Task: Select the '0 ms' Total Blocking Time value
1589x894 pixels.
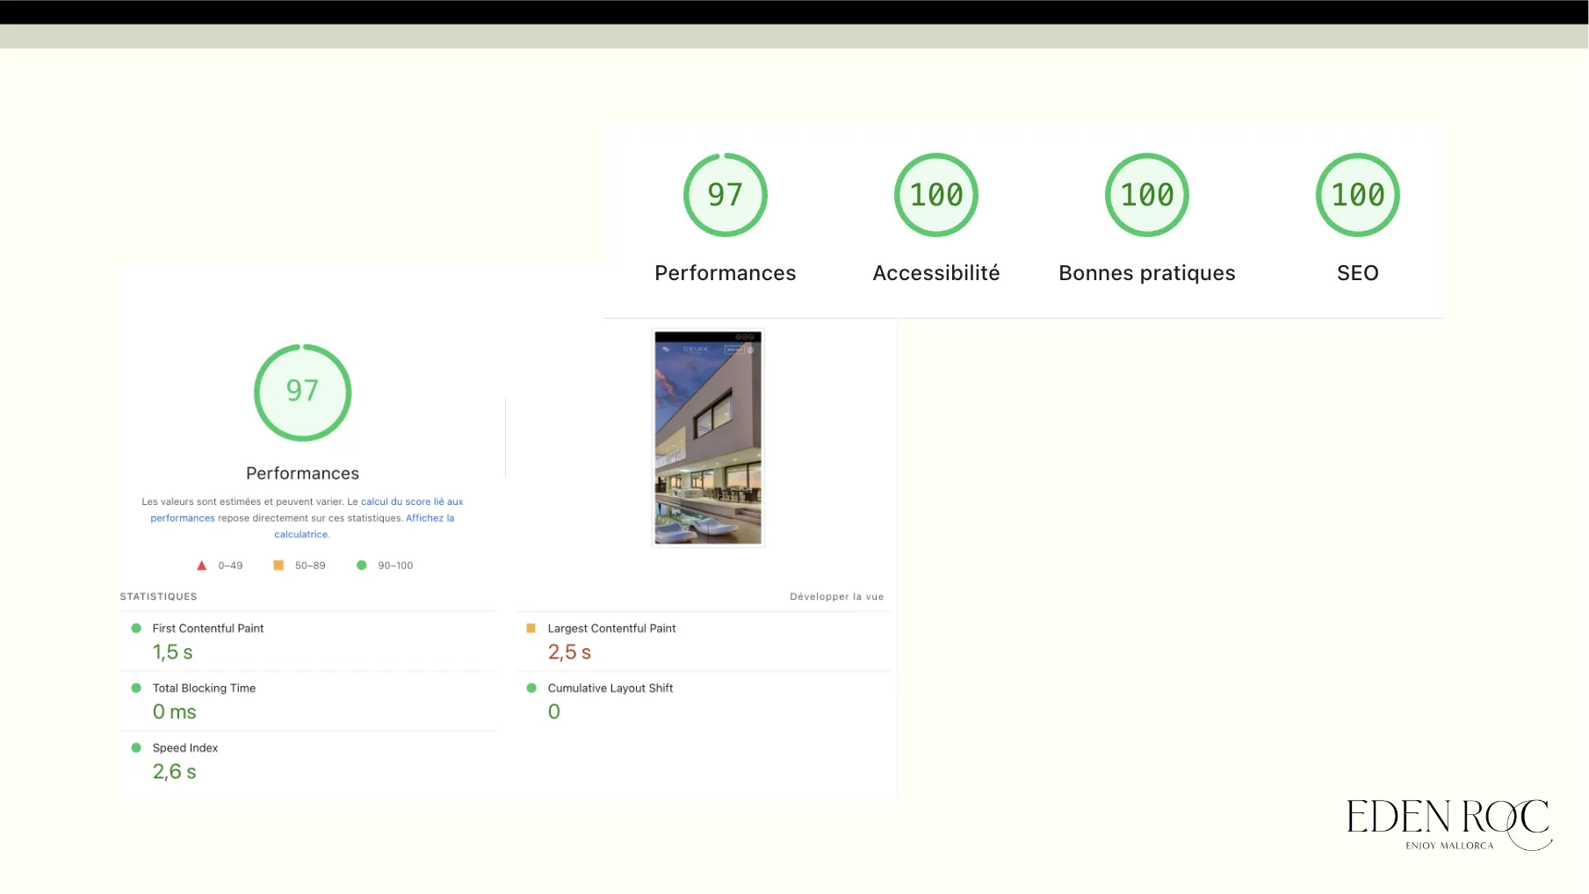Action: (x=174, y=712)
